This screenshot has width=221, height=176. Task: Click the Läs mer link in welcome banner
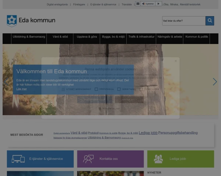(22, 89)
